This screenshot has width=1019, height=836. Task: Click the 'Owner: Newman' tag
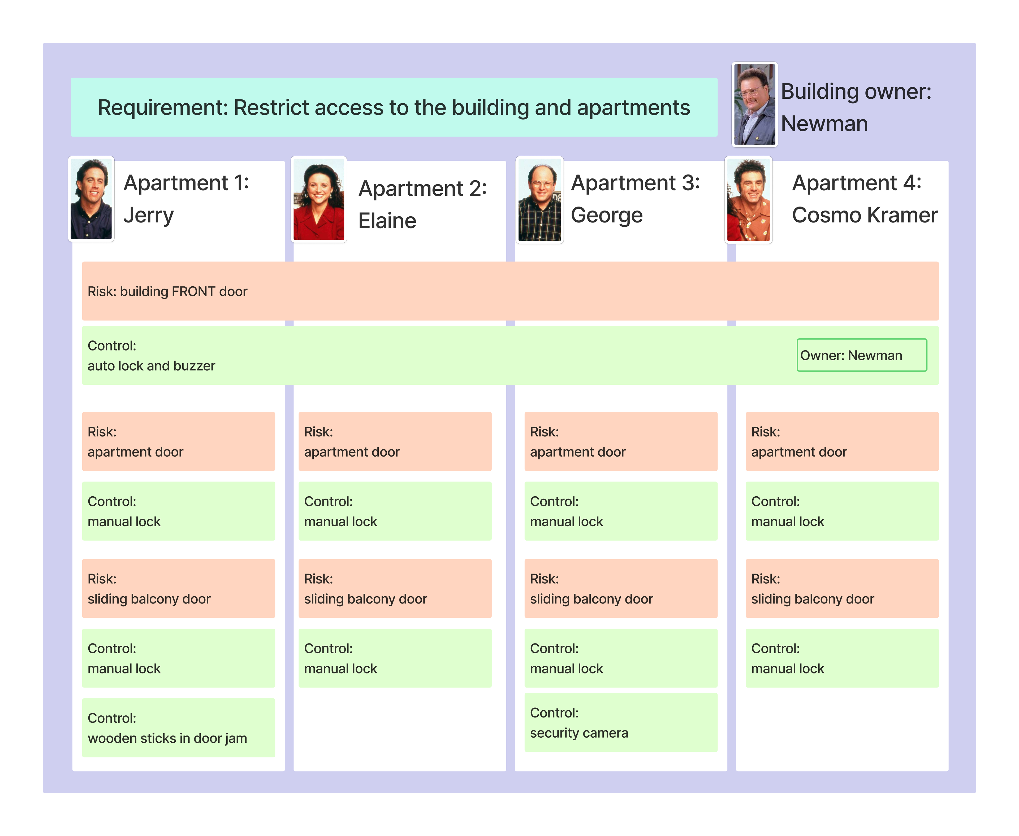click(x=861, y=355)
